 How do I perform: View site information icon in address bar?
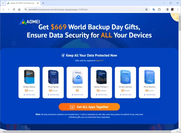click(26, 9)
